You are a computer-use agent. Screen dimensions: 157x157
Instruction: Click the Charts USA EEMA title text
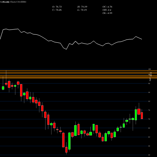coord(18,2)
